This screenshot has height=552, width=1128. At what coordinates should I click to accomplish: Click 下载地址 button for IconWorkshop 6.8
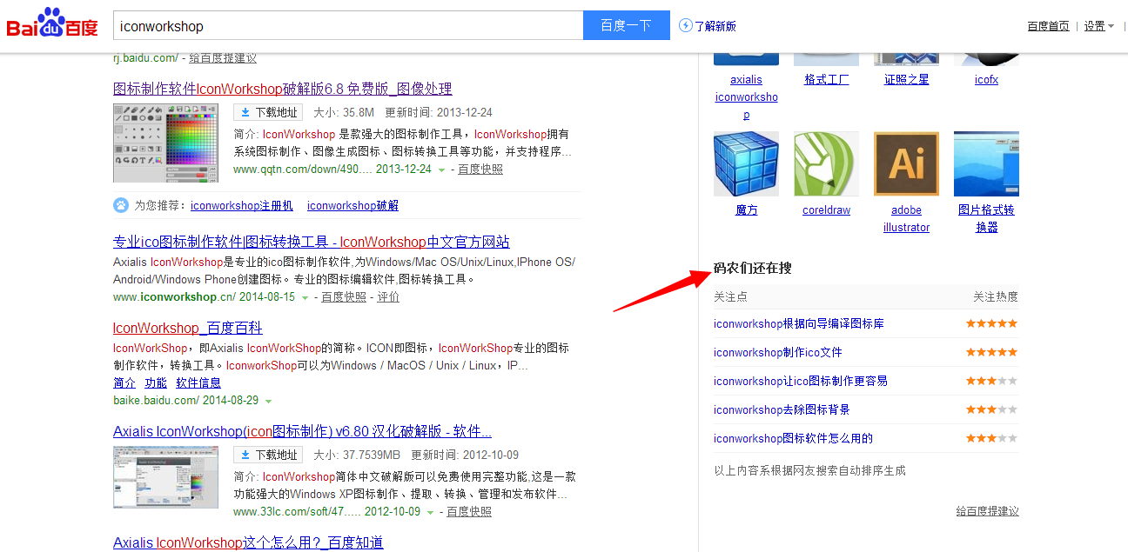268,112
